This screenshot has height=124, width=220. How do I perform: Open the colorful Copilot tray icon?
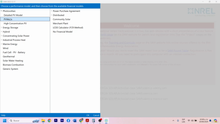click(x=216, y=121)
